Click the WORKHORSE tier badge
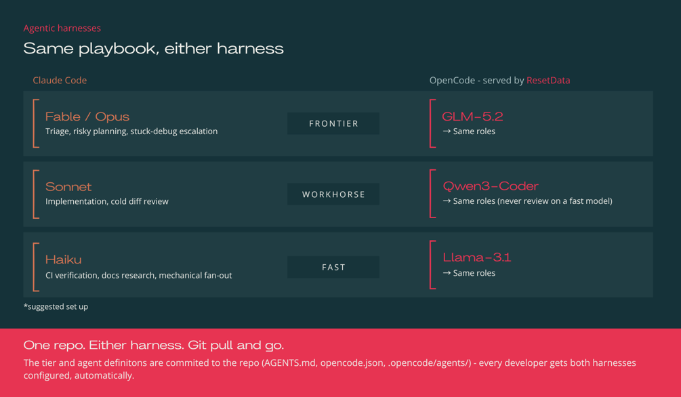 (333, 194)
